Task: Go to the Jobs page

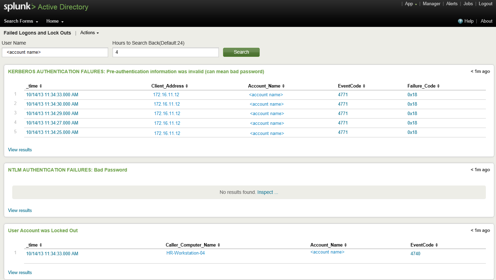Action: (x=468, y=4)
